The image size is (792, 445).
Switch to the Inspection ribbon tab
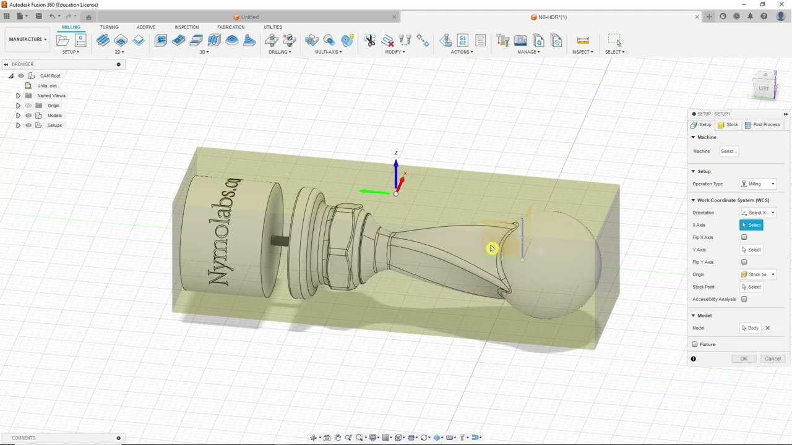point(187,27)
